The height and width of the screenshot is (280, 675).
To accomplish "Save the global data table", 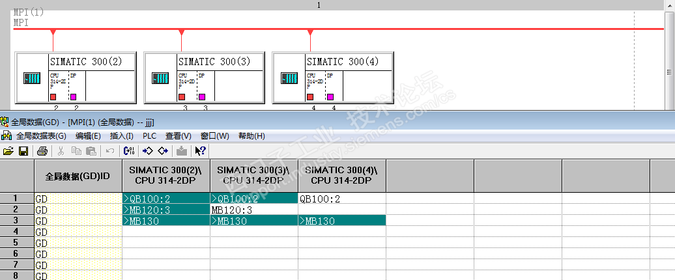I will click(23, 151).
